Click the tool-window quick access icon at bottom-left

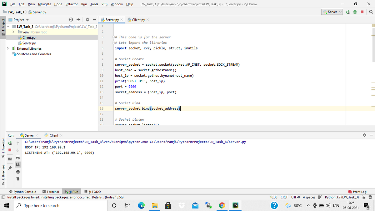point(3,197)
